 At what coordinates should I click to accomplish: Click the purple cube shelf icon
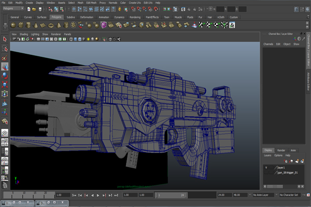tap(104, 25)
